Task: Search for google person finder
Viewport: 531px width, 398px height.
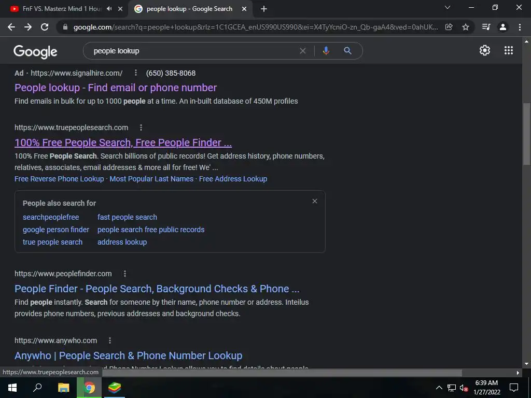Action: tap(56, 230)
